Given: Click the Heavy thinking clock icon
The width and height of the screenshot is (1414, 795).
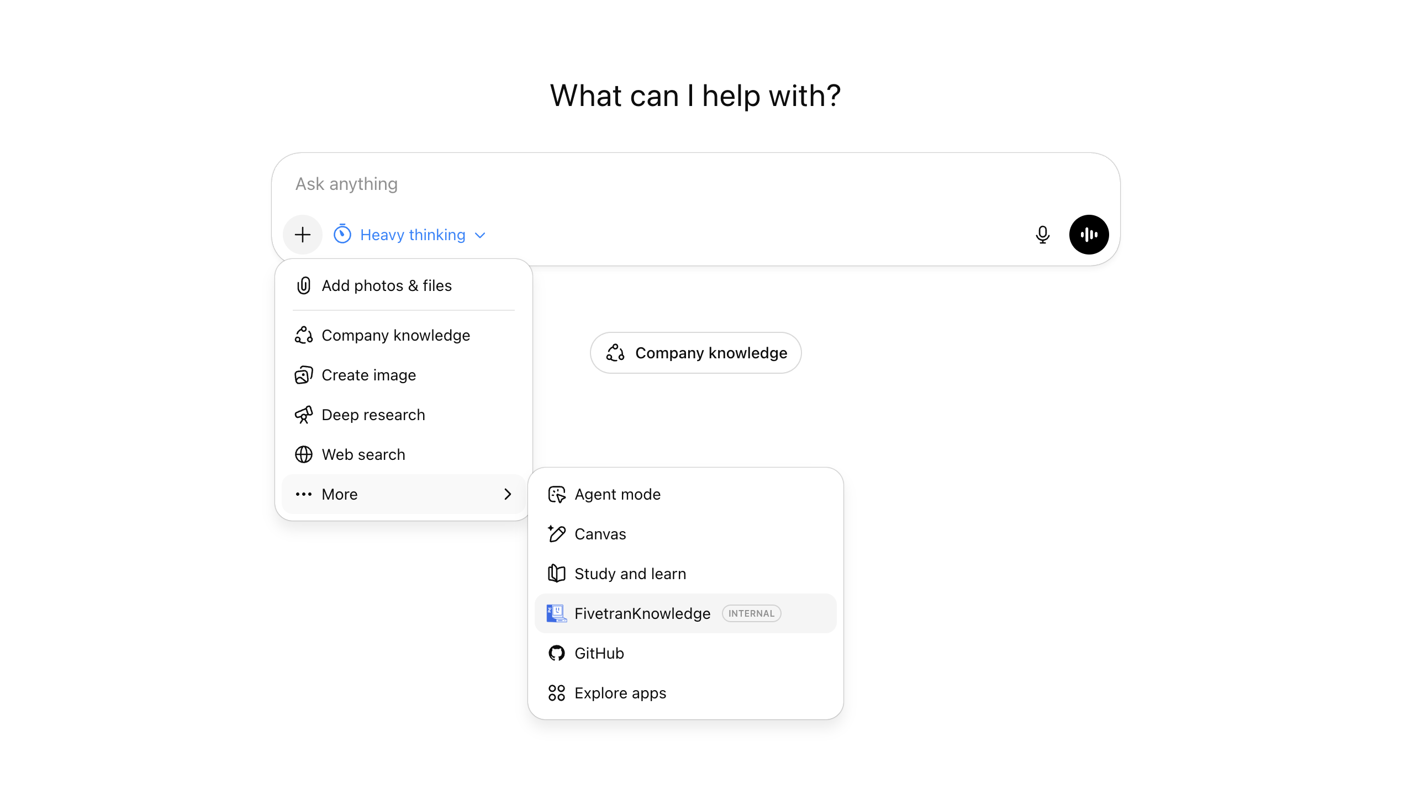Looking at the screenshot, I should pyautogui.click(x=342, y=235).
